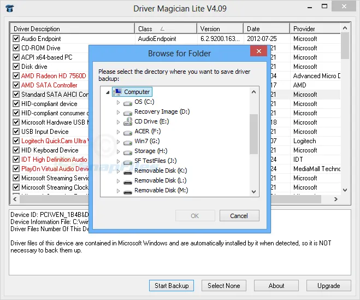Uncheck the CD-ROM Drive driver
The height and width of the screenshot is (300, 360).
point(16,48)
